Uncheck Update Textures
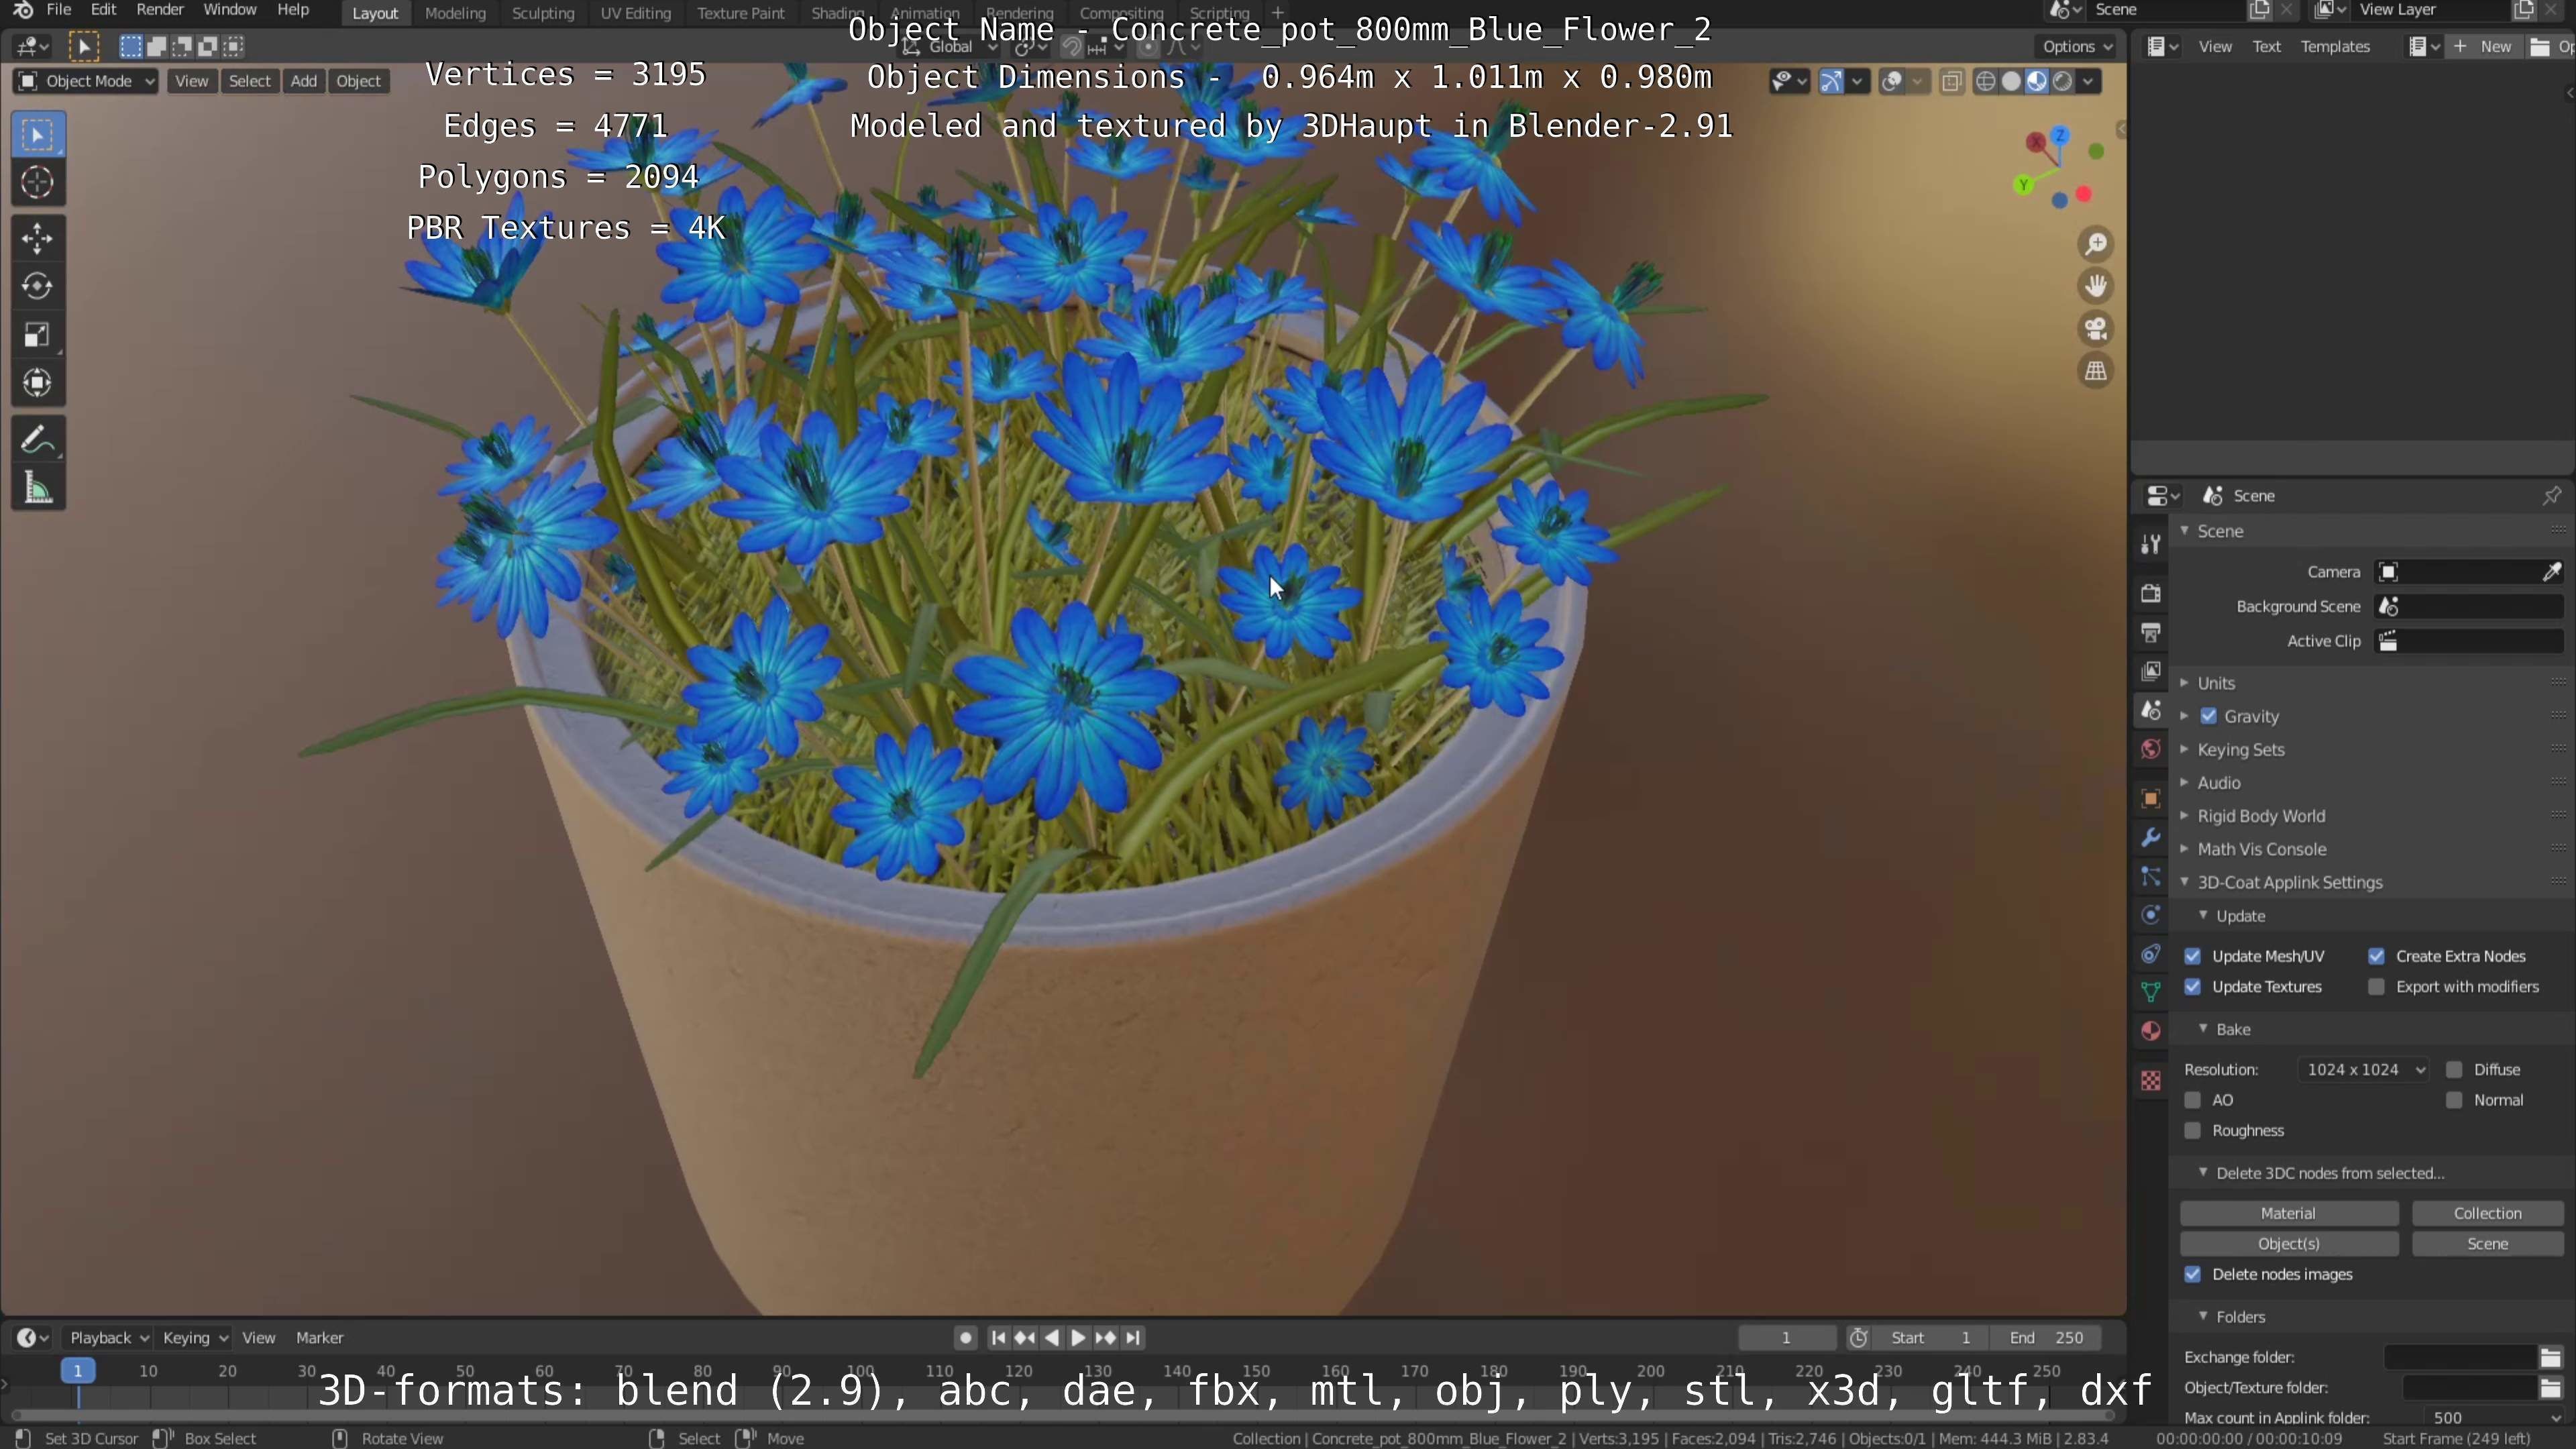 coord(2193,987)
